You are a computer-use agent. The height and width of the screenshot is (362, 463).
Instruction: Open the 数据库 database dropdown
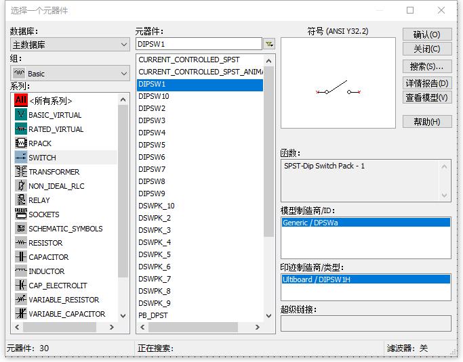pos(70,45)
